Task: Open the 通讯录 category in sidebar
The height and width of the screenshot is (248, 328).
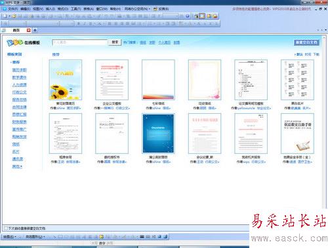Action: coord(18,159)
